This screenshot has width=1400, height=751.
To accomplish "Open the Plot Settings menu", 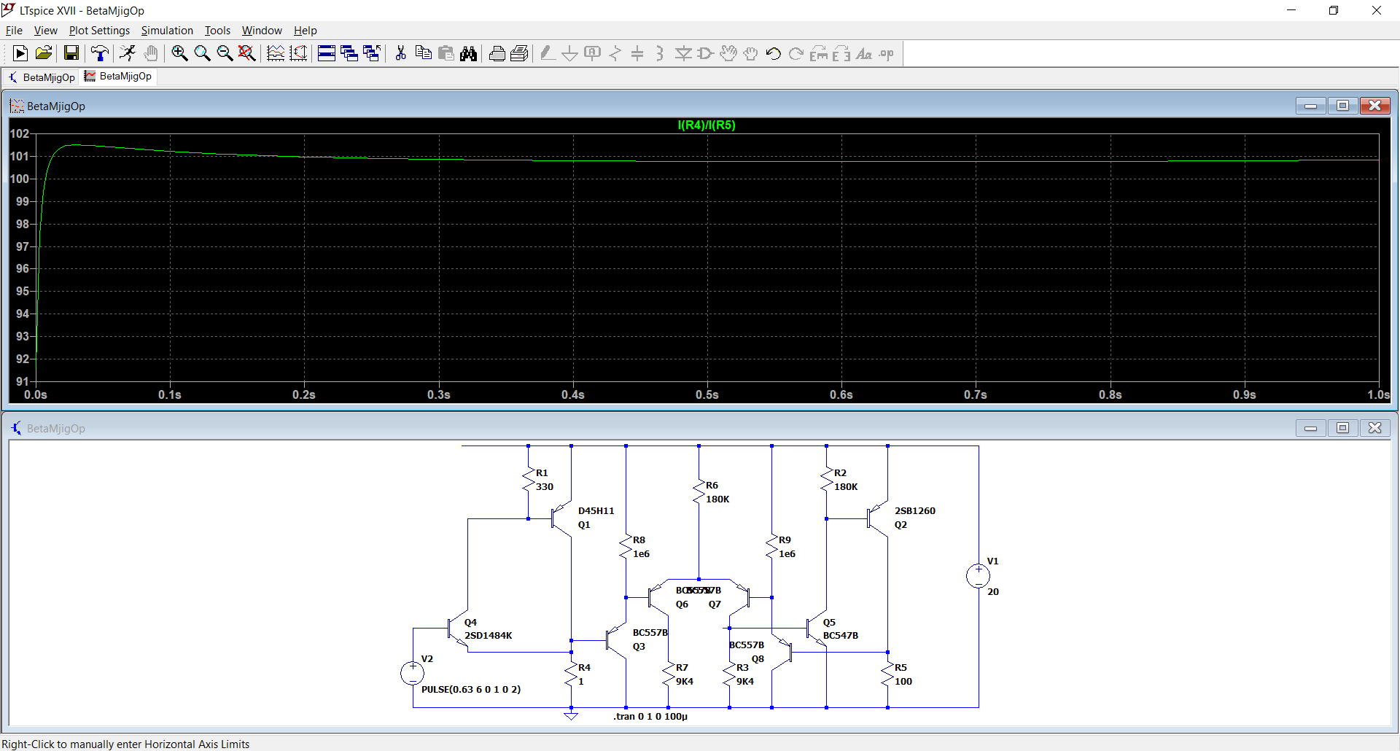I will tap(99, 31).
